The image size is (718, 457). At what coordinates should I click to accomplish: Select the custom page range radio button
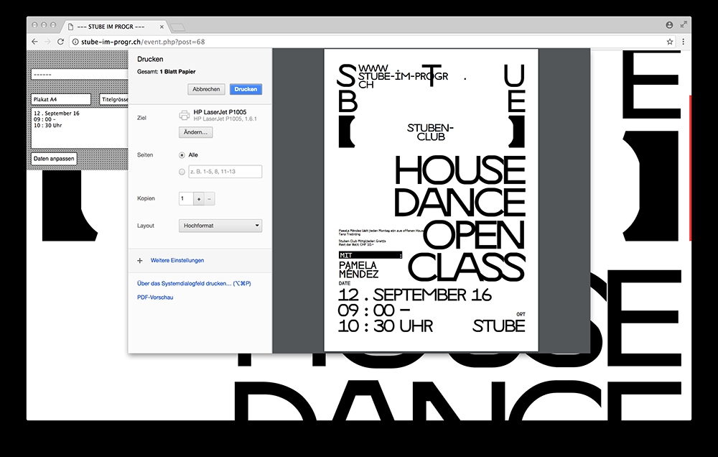182,172
